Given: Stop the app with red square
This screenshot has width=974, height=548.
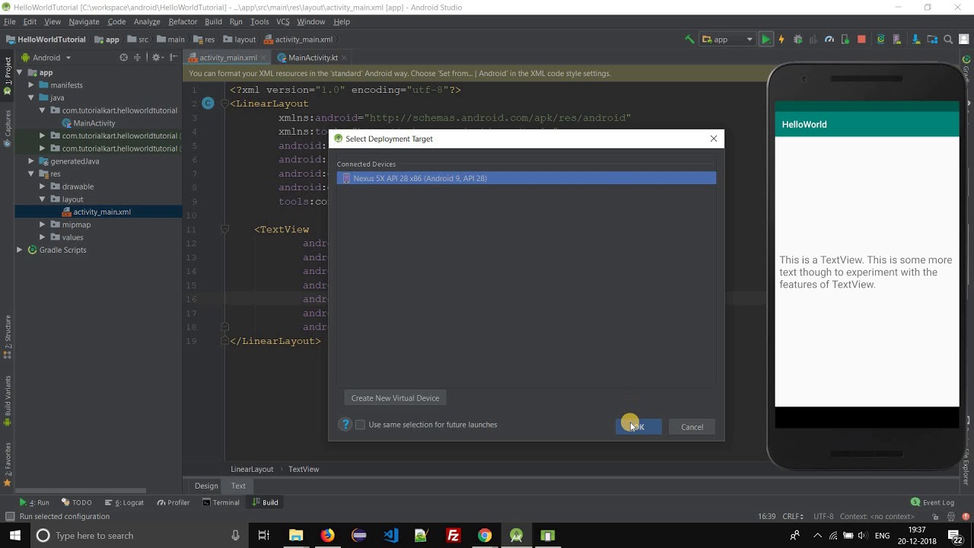Looking at the screenshot, I should [861, 40].
